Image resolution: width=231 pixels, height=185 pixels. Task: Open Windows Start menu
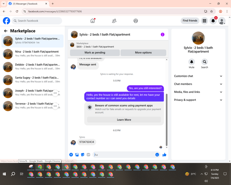click(4, 174)
